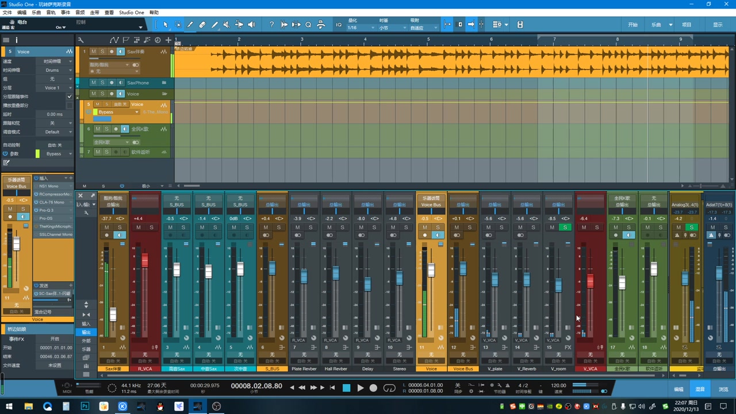Toggle the transport Loop button
The height and width of the screenshot is (414, 736).
pyautogui.click(x=389, y=388)
